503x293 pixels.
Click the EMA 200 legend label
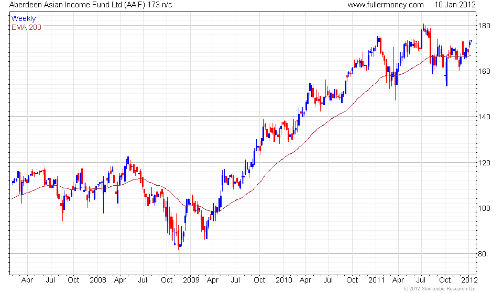point(26,27)
